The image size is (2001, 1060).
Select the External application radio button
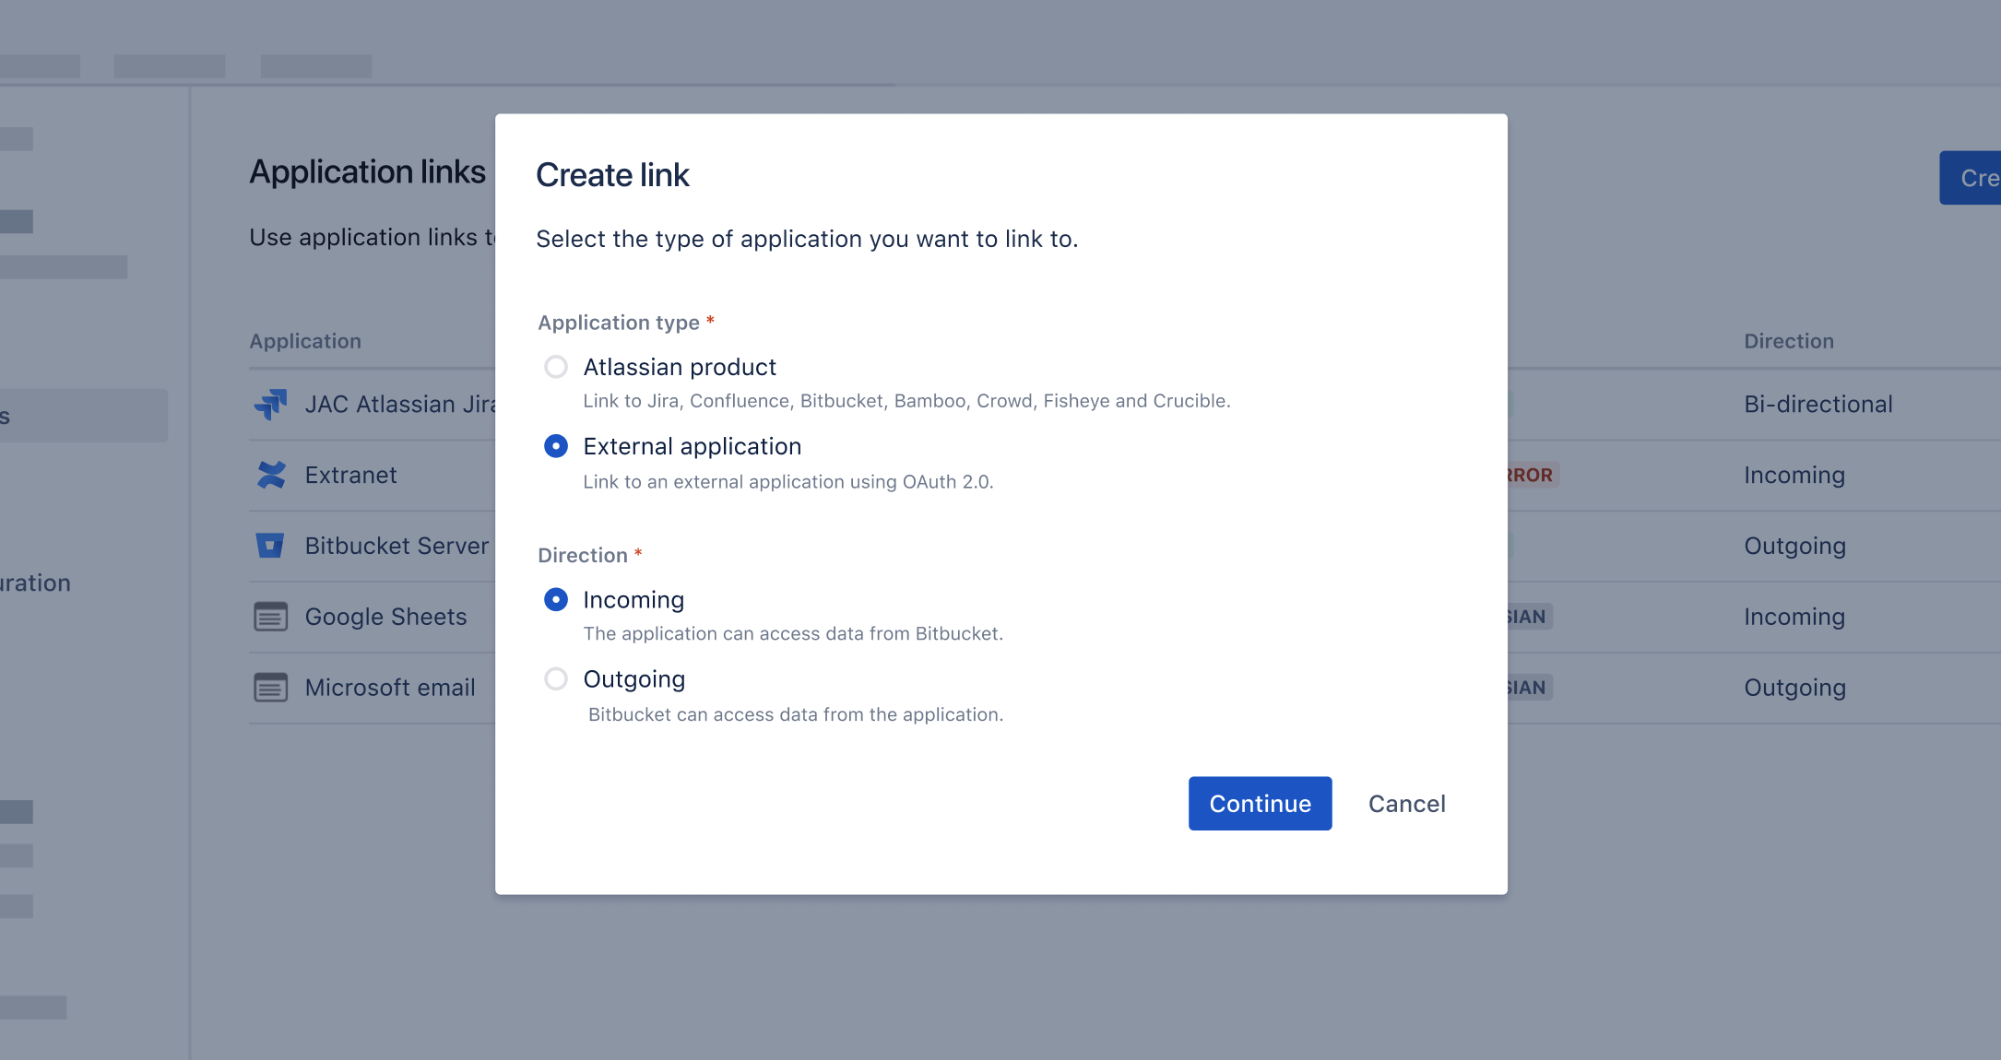tap(556, 446)
